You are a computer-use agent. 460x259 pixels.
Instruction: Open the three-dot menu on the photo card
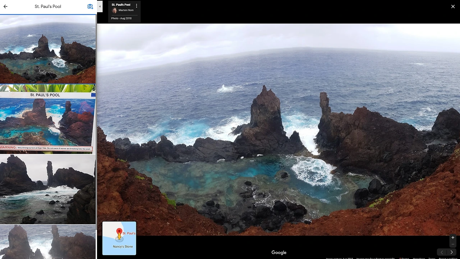(x=137, y=6)
